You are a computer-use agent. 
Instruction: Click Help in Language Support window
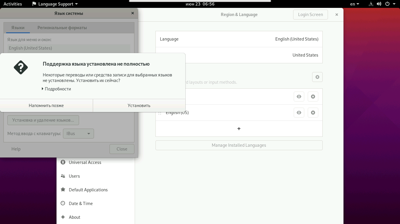point(16,149)
